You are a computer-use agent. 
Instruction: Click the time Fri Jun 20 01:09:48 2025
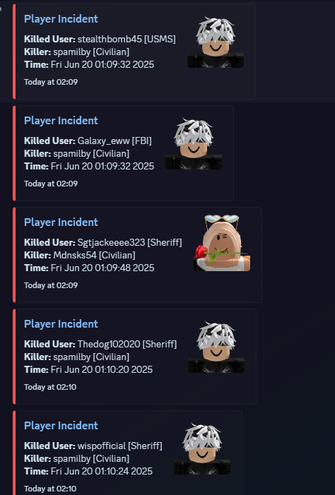(102, 268)
